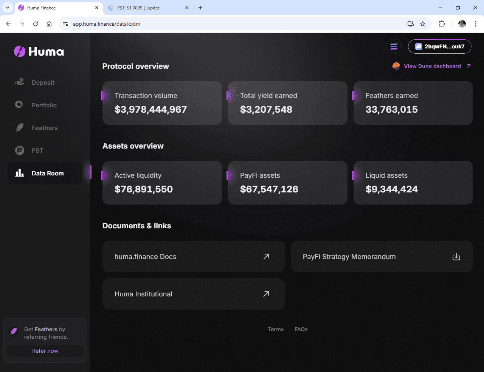Image resolution: width=484 pixels, height=372 pixels.
Task: Open the FAQs footer link
Action: click(x=301, y=329)
